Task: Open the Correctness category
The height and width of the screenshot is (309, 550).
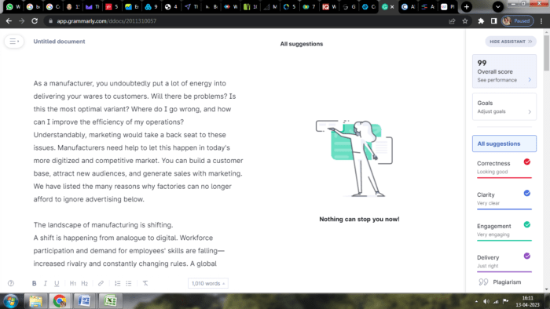Action: (x=504, y=167)
